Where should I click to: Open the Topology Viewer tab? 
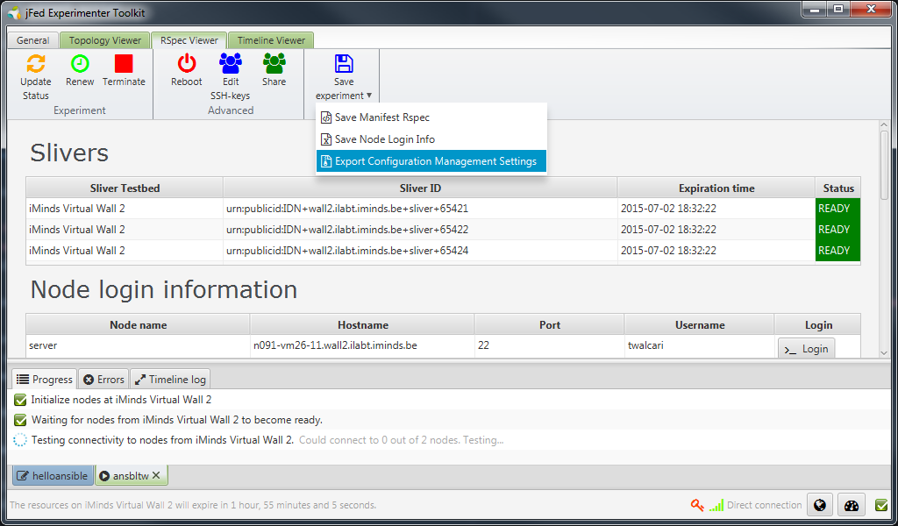[x=105, y=40]
